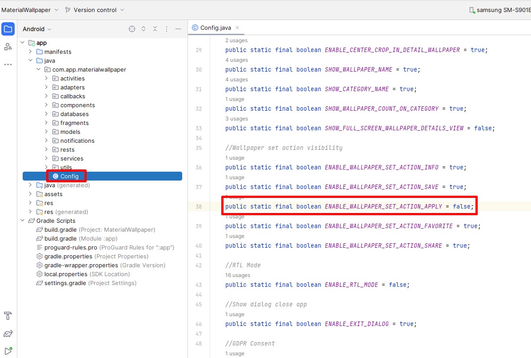Click the Collapse All icon in Project panel
531x358 pixels.
(155, 29)
